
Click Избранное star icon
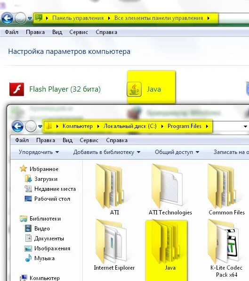[x=24, y=169]
